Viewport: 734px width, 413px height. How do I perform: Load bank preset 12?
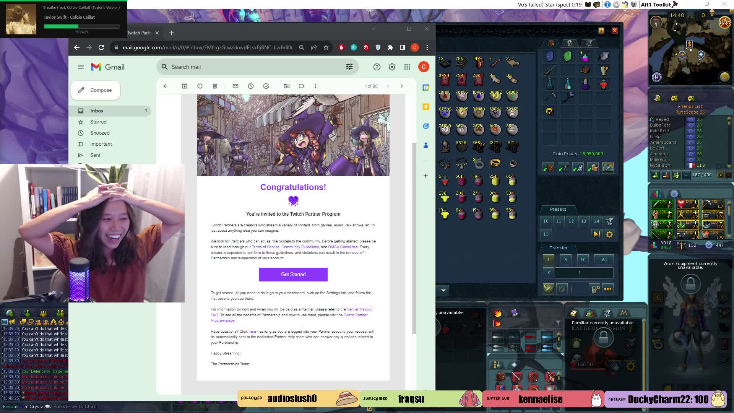click(x=571, y=221)
